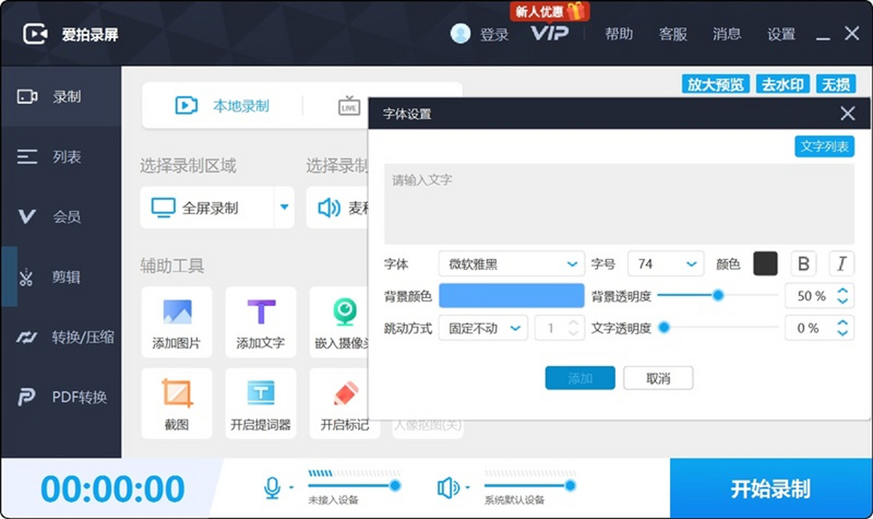Viewport: 873px width, 519px height.
Task: Select the 添加文字 (add text) tool
Action: pos(260,322)
